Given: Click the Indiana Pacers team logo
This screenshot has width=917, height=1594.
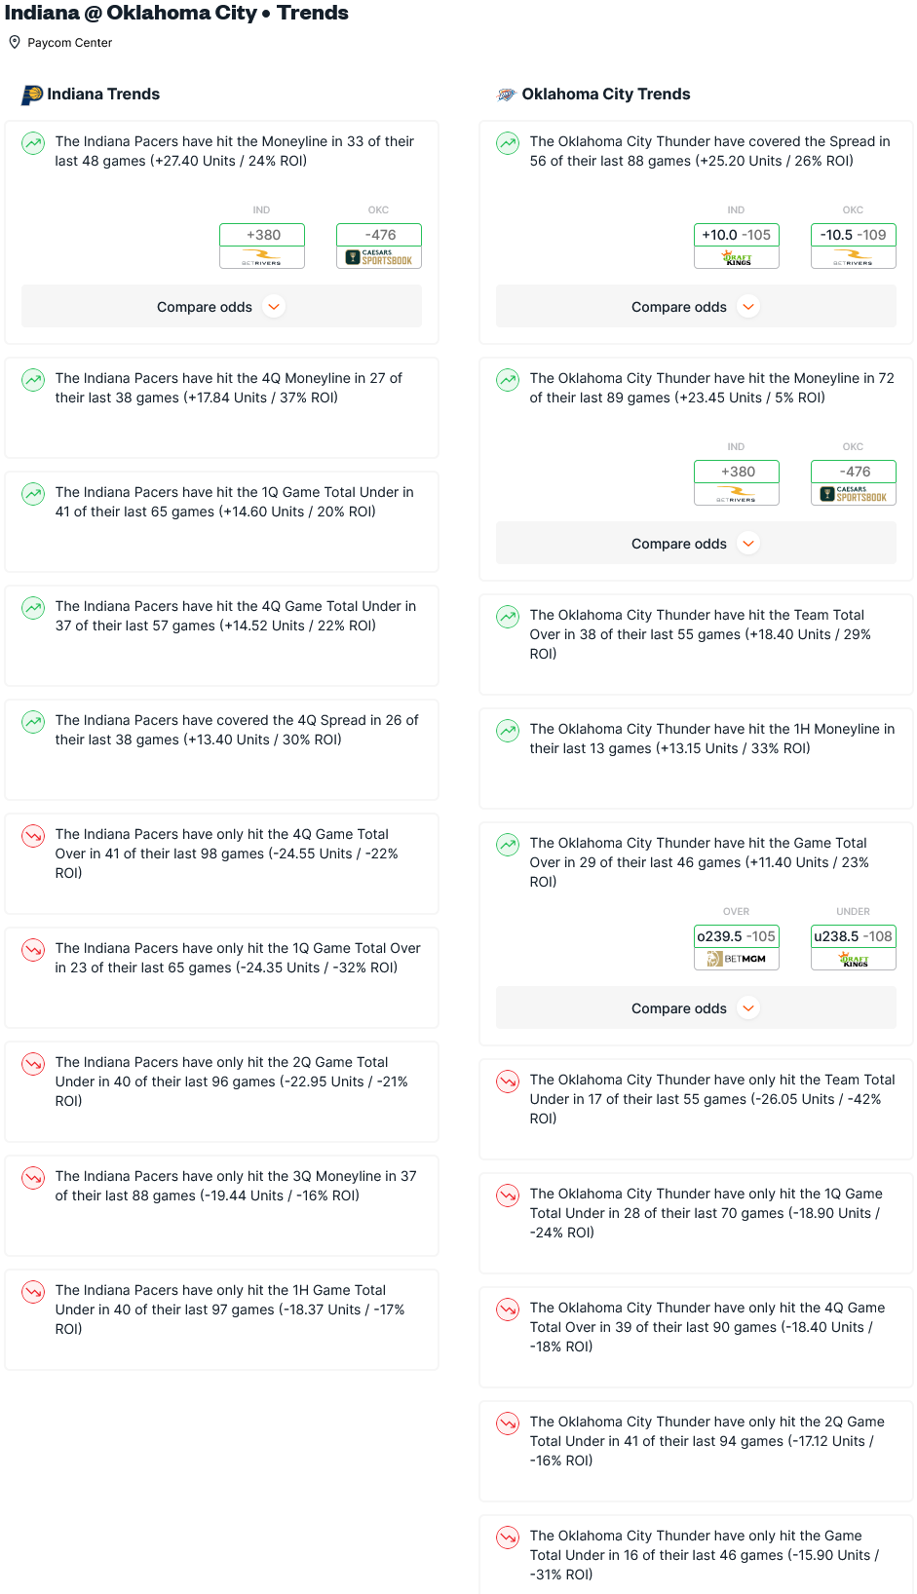Looking at the screenshot, I should pyautogui.click(x=32, y=95).
